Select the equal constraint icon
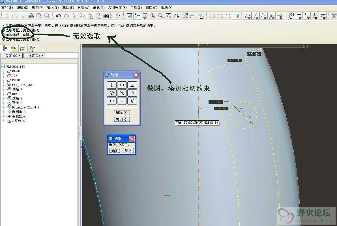This screenshot has width=337, height=226. coord(122,101)
